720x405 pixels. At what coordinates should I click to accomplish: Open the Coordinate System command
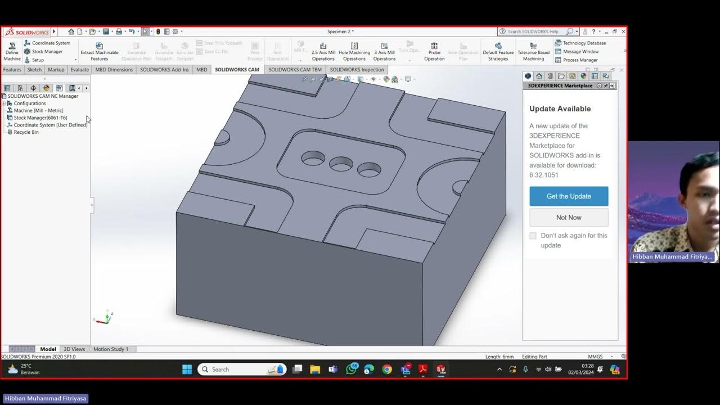pyautogui.click(x=47, y=43)
